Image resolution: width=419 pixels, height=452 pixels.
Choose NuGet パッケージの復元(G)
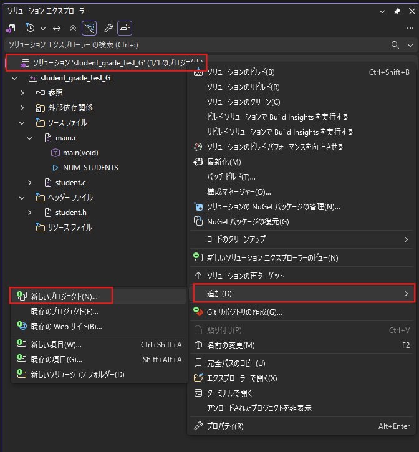coord(302,222)
